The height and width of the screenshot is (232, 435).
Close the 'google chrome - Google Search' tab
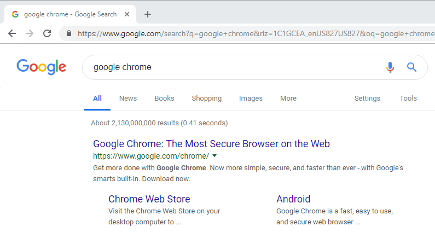point(127,14)
